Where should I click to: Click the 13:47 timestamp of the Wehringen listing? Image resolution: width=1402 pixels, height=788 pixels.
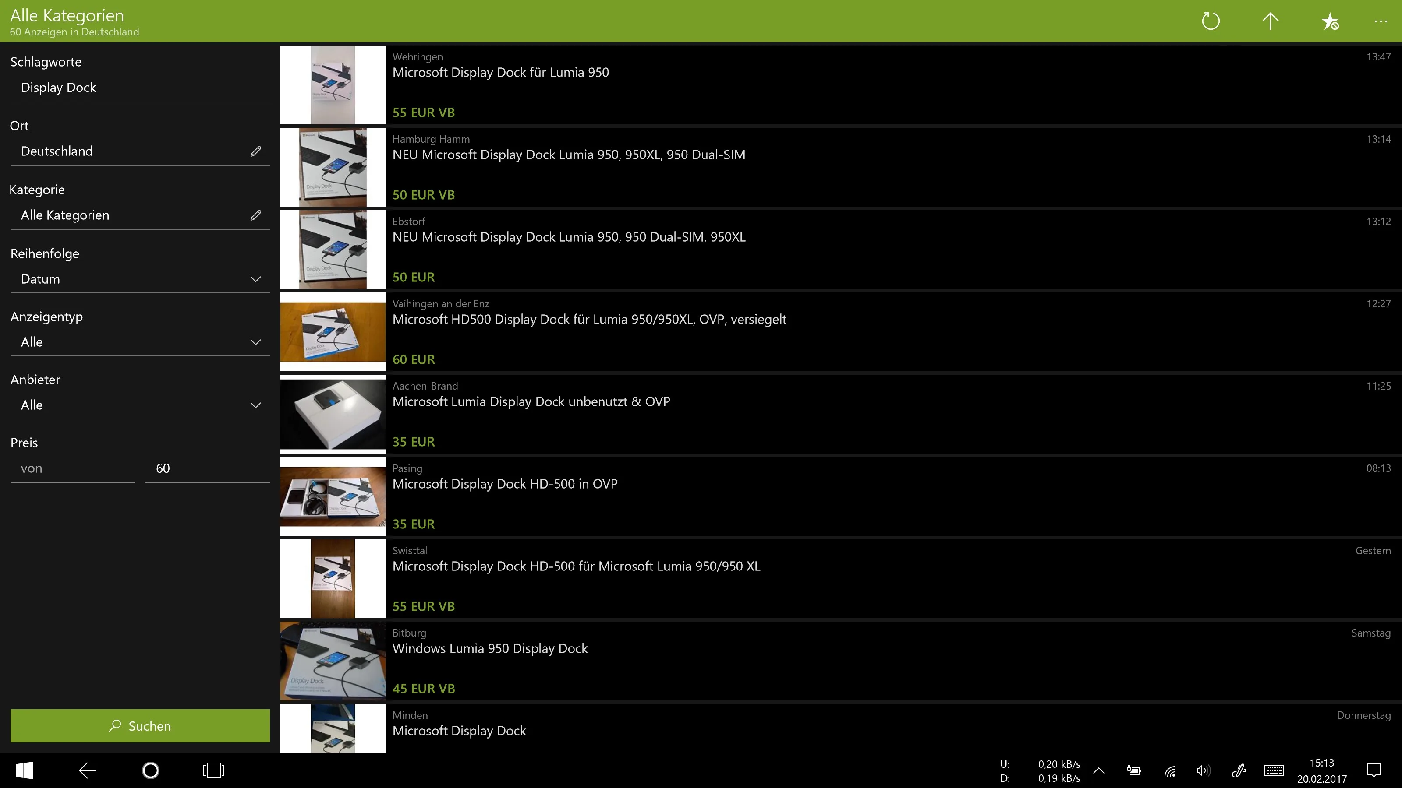(x=1378, y=56)
